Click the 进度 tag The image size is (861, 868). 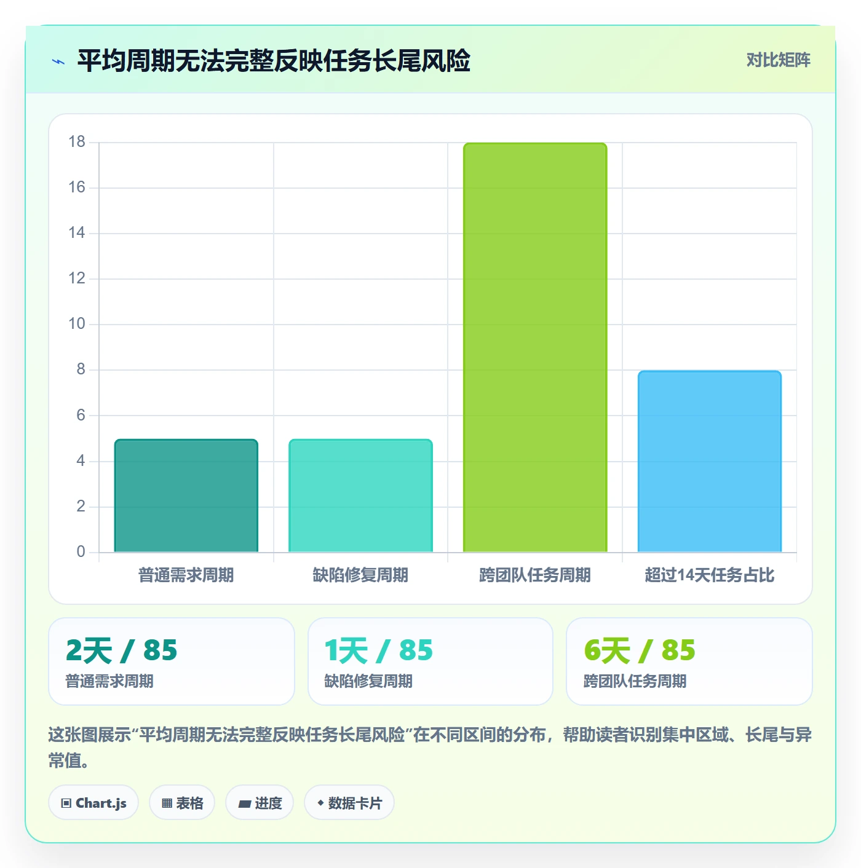[x=260, y=802]
